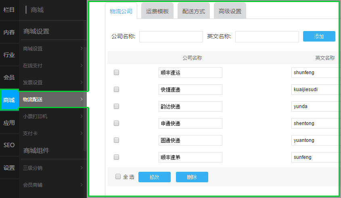Switch to the 配送方式 tab
341x198 pixels.
[x=194, y=11]
